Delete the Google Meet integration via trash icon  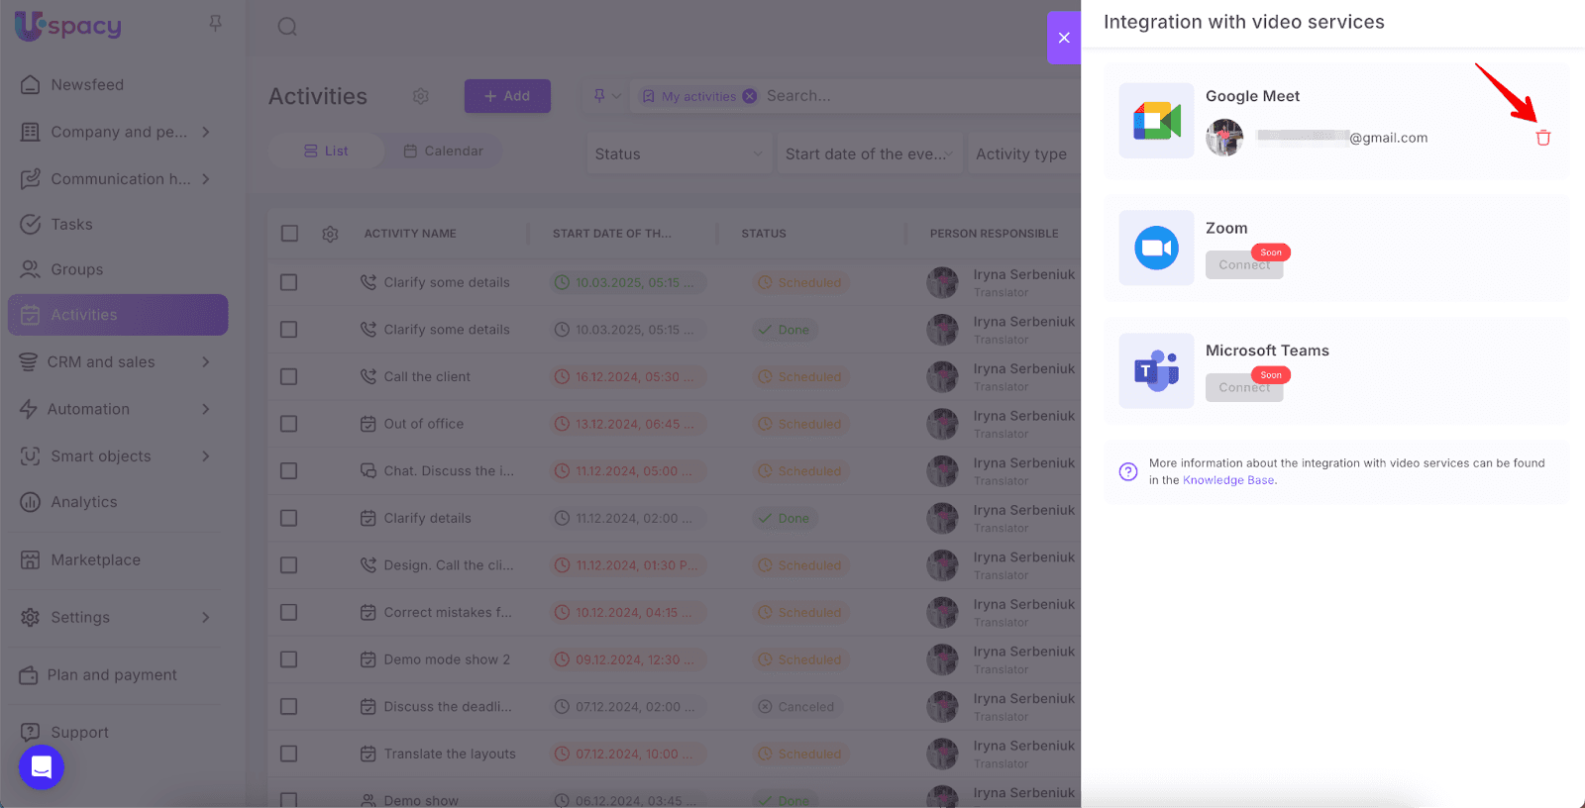1542,139
